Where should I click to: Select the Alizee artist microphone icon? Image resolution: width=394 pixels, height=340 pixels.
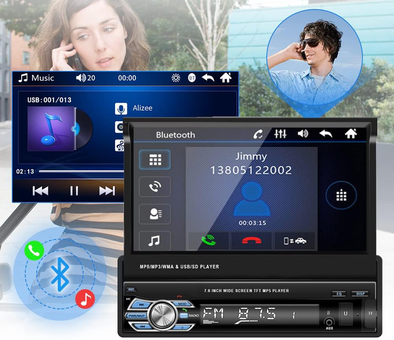(x=121, y=108)
